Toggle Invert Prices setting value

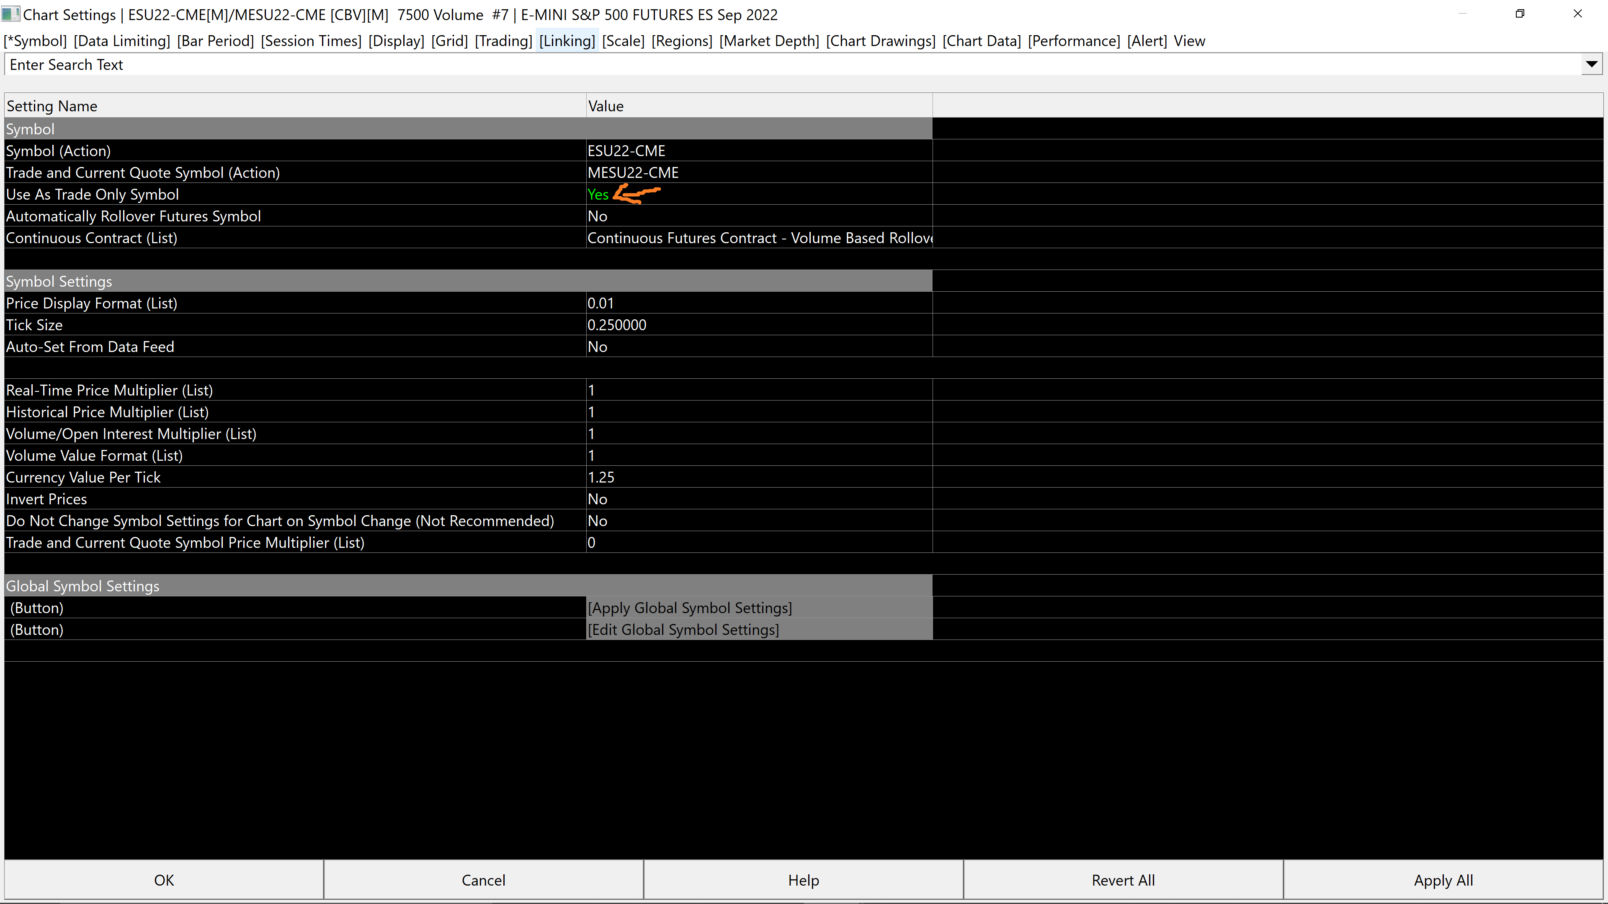click(x=598, y=499)
